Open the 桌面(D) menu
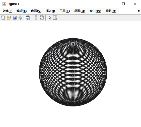 point(80,11)
